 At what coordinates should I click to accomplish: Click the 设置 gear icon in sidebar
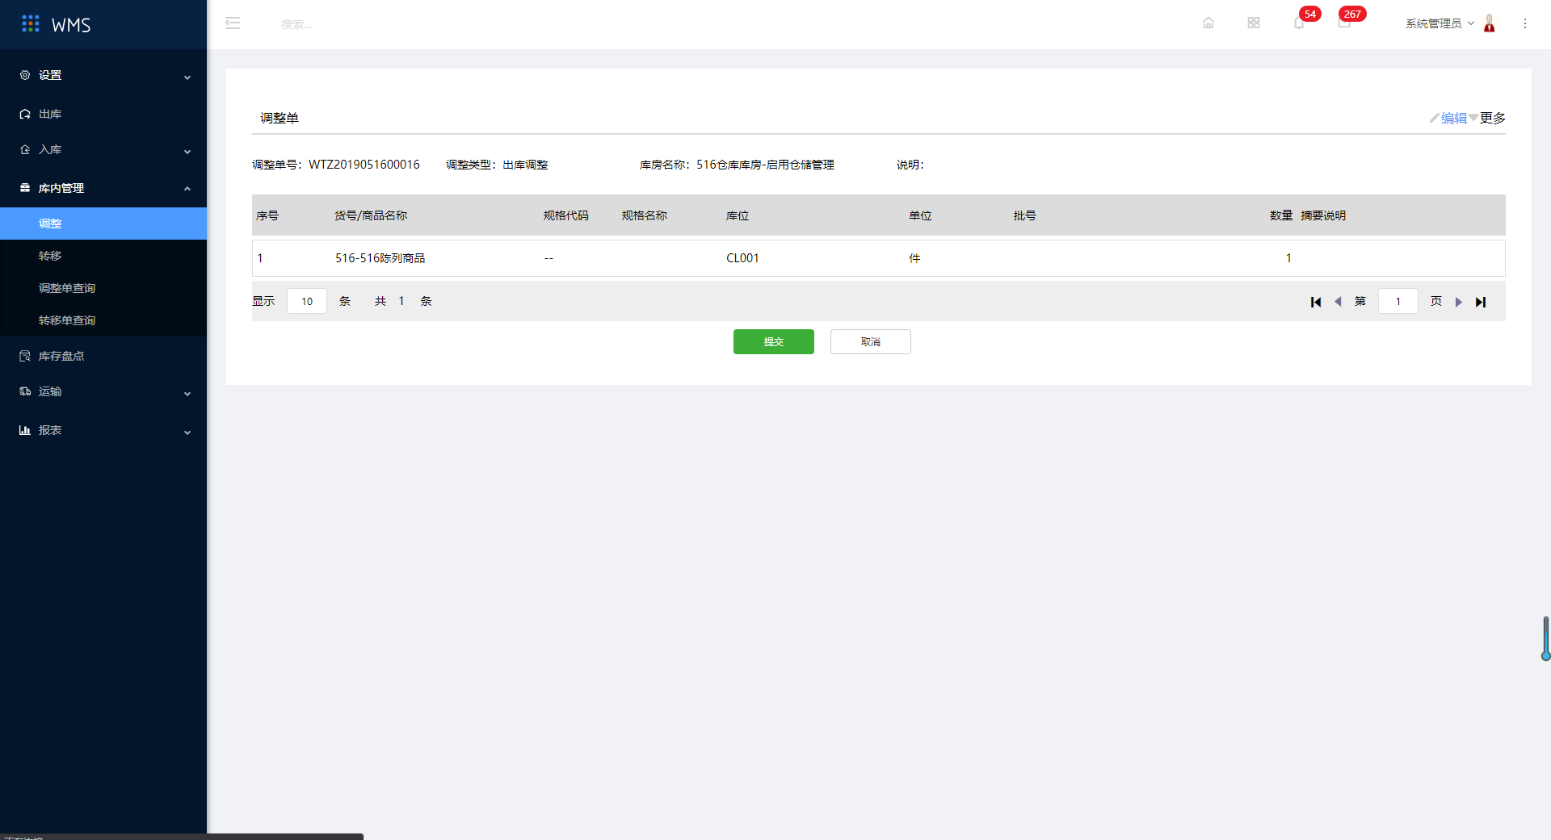(25, 75)
